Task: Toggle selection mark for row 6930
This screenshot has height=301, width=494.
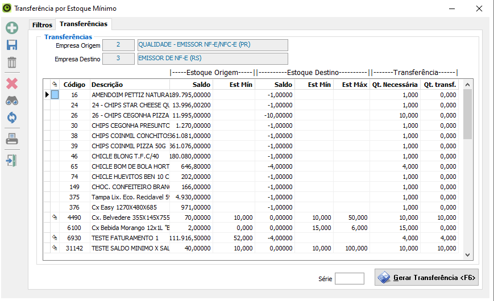Action: (55, 238)
